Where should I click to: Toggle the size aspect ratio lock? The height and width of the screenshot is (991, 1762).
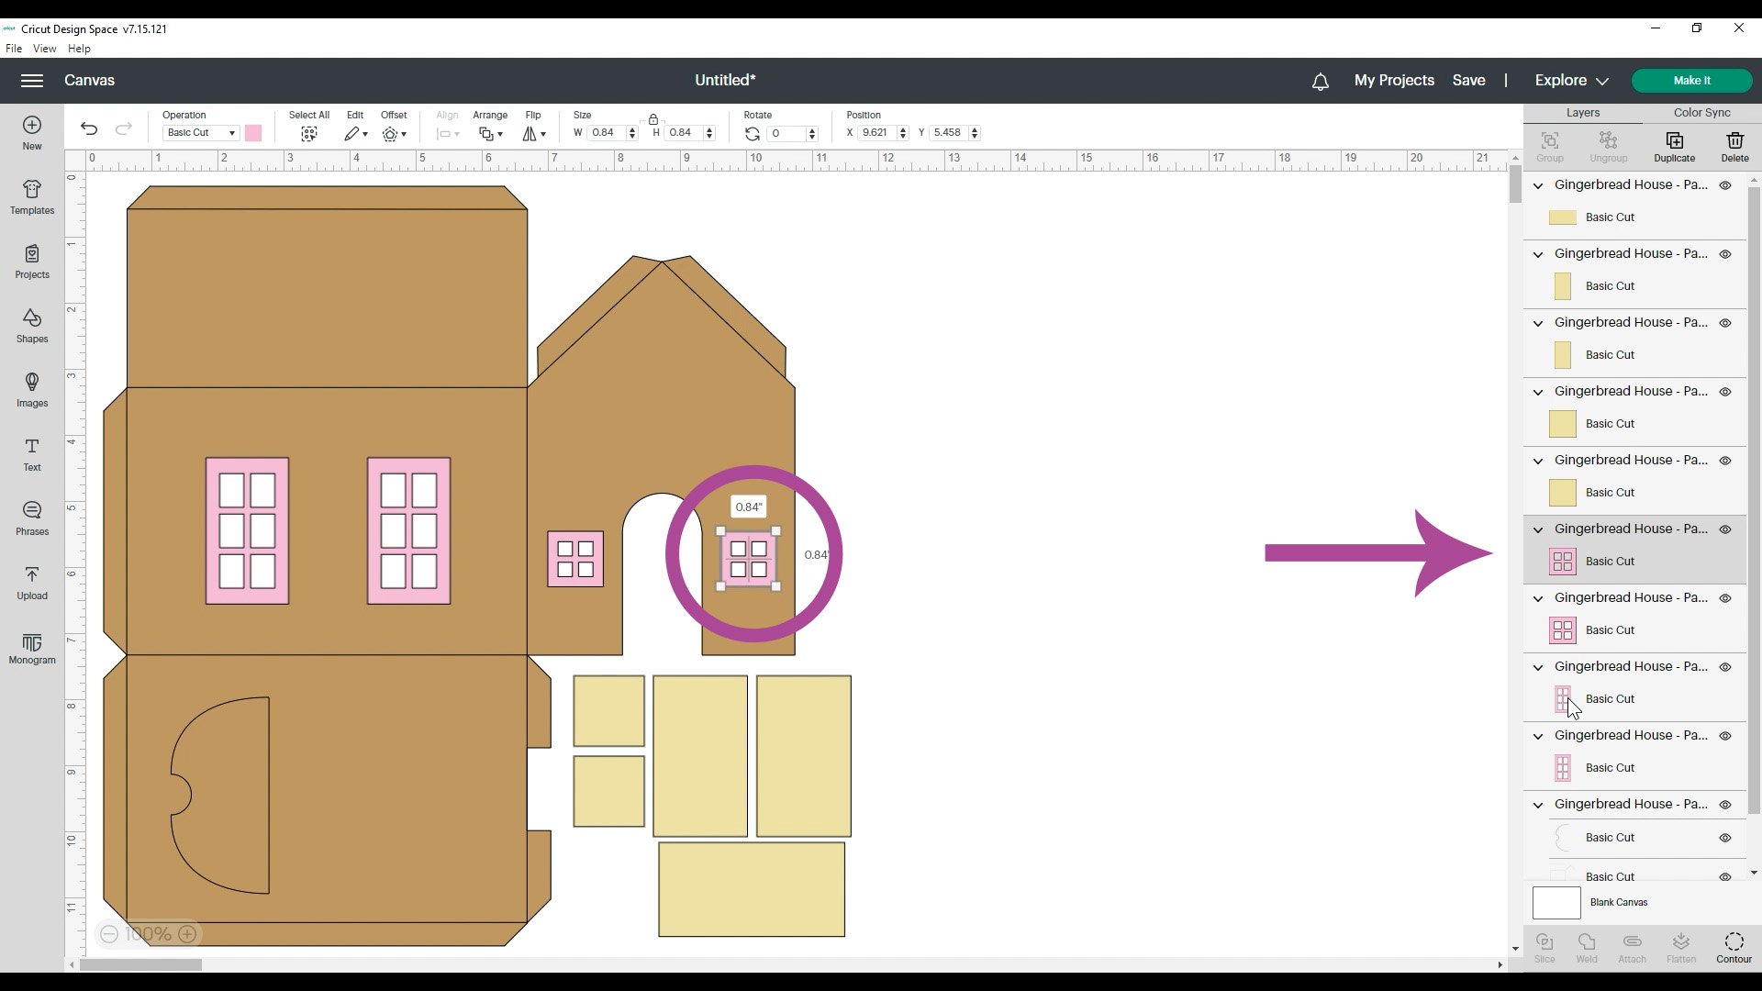pyautogui.click(x=653, y=119)
